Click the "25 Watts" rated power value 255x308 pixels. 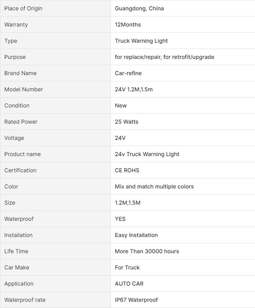(126, 122)
